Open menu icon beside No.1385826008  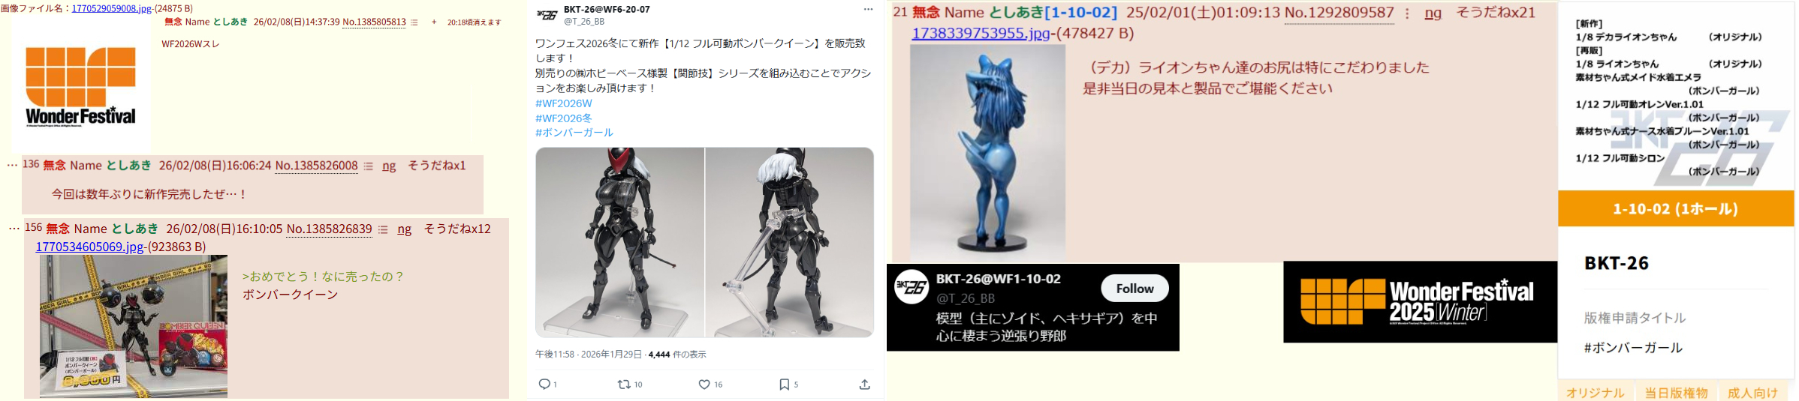tap(369, 166)
